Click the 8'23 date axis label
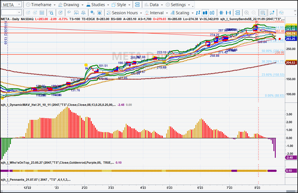The width and height of the screenshot is (298, 193). (257, 188)
